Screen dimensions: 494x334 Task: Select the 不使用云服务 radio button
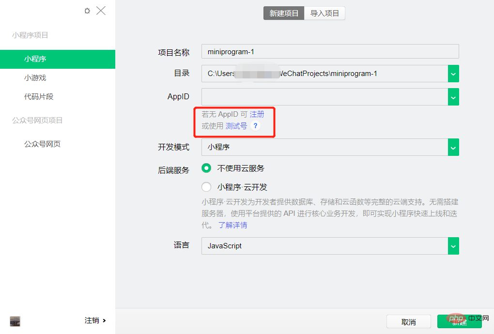click(x=207, y=169)
